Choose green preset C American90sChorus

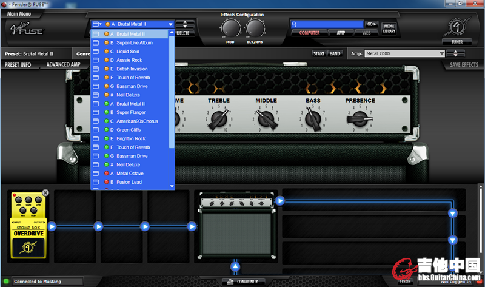[130, 121]
